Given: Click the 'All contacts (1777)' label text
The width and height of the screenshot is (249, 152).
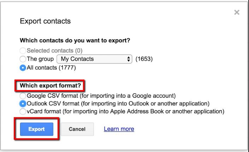Looking at the screenshot, I should tap(51, 68).
